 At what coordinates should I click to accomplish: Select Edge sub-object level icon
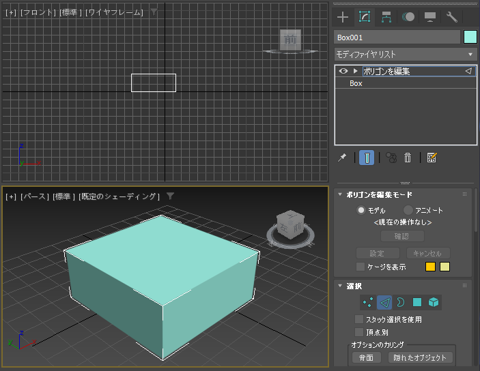(384, 302)
